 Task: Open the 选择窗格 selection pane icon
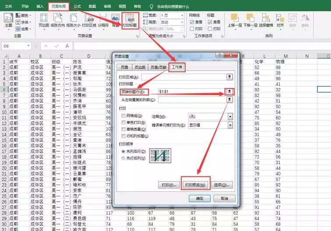[x=266, y=21]
